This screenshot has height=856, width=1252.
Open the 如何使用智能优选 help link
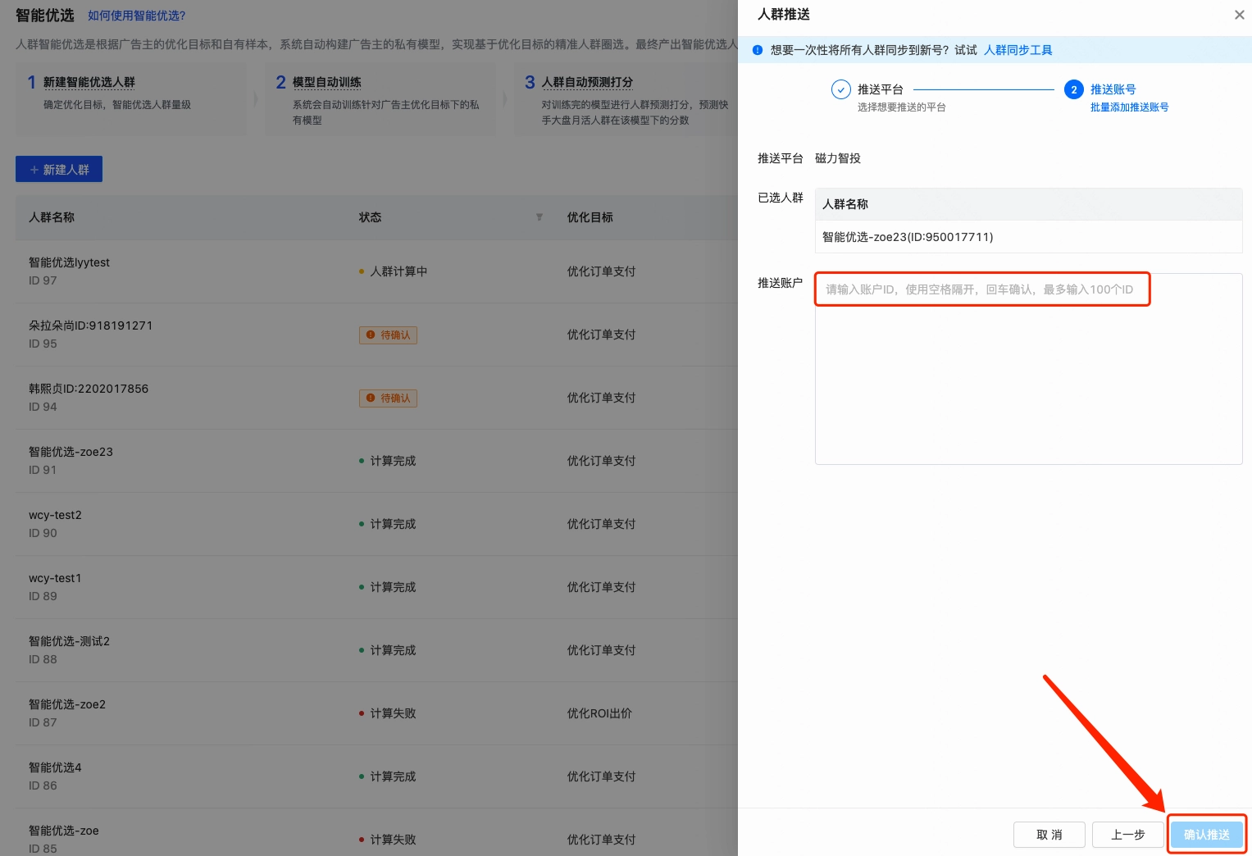(137, 15)
